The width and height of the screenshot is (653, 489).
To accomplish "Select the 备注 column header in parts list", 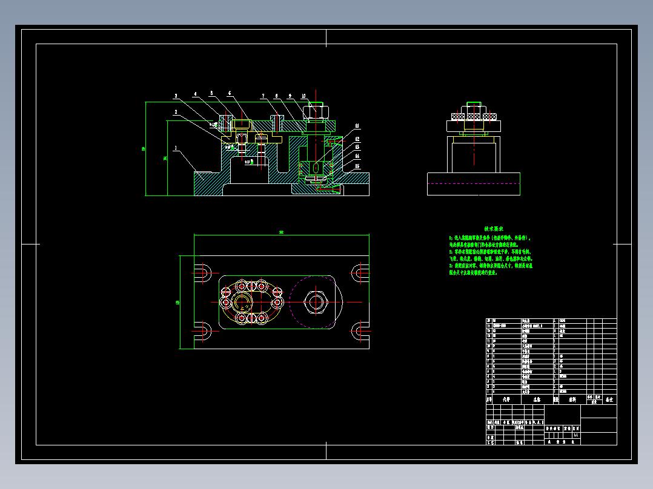I will coord(609,399).
